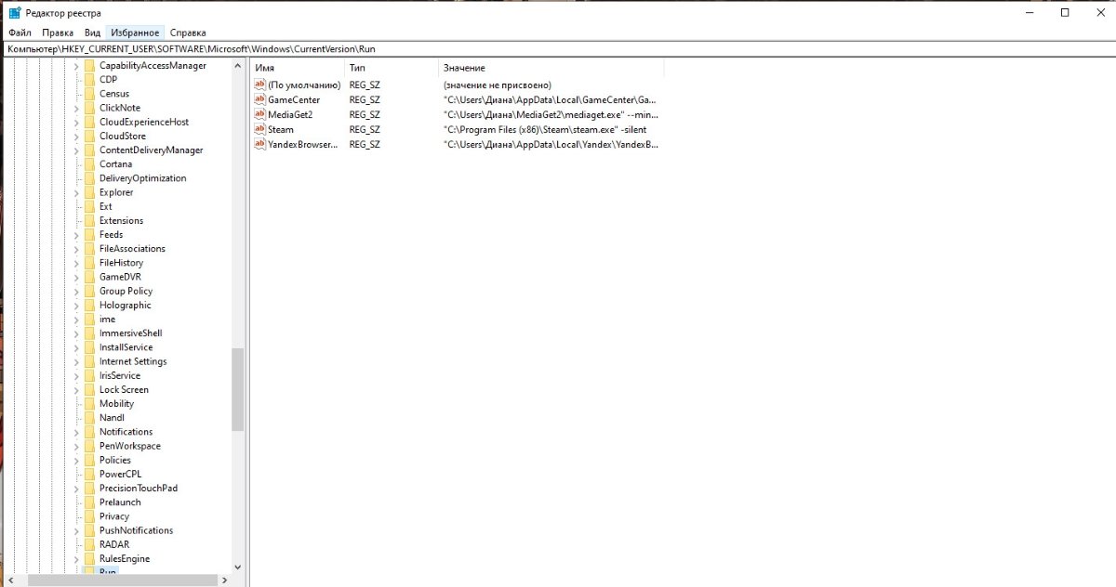Click the tree scroll up arrow
This screenshot has width=1116, height=587.
[238, 65]
